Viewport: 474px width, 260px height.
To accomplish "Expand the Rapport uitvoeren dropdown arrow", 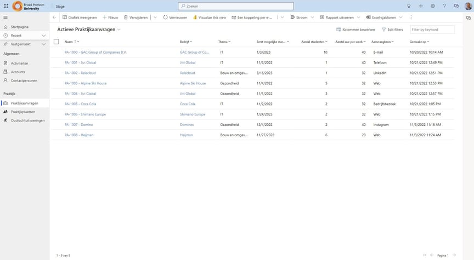I will [359, 18].
